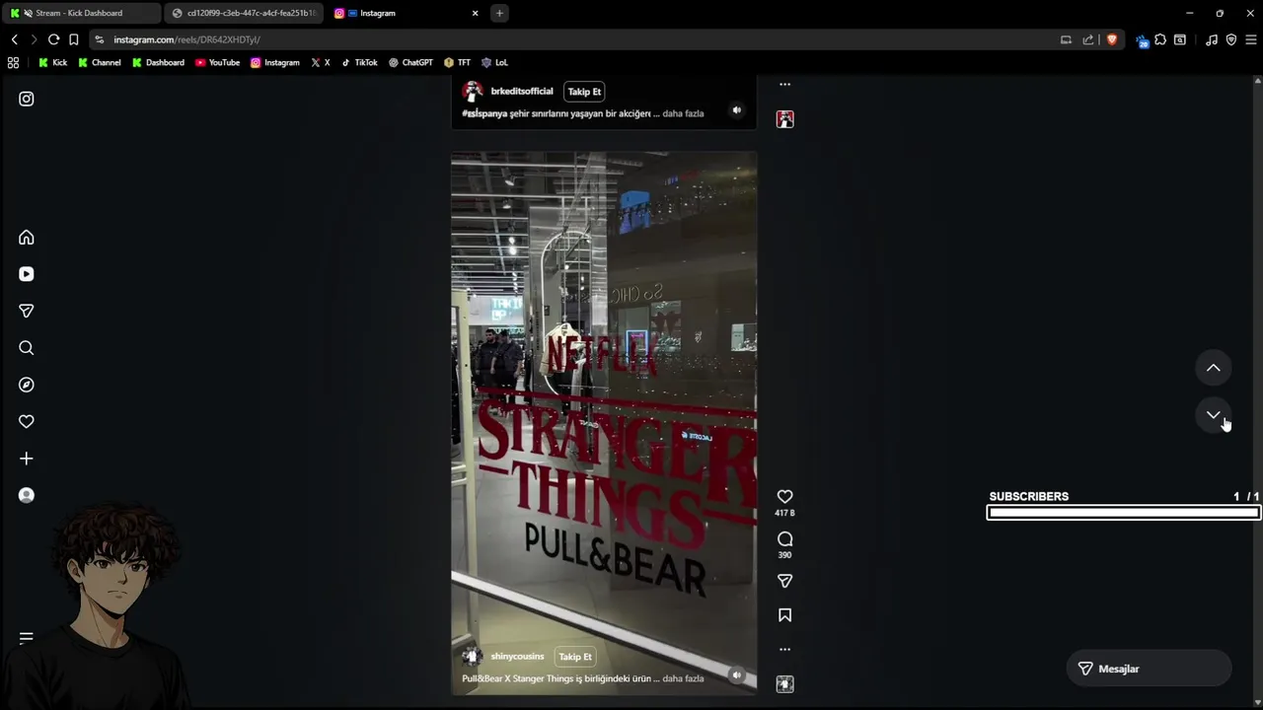The width and height of the screenshot is (1263, 710).
Task: Toggle sound on the brkeditsofficial reel
Action: coord(736,110)
